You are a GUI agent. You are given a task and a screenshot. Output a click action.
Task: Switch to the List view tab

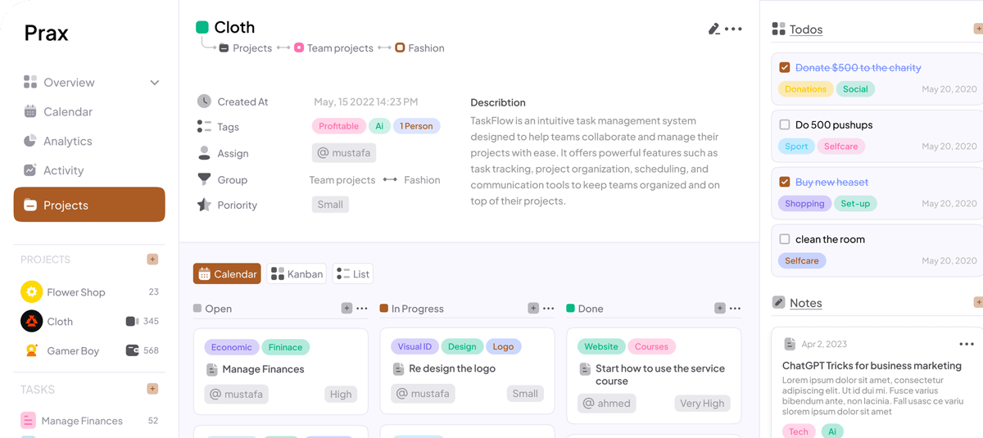[x=352, y=274]
